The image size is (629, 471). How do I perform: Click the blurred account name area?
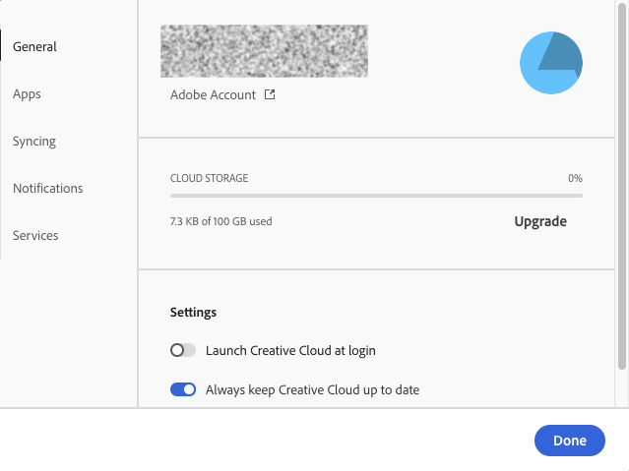tap(264, 51)
